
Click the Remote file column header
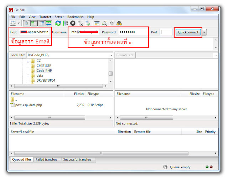point(157,132)
